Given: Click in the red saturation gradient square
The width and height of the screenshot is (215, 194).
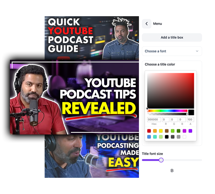Looking at the screenshot, I should [171, 91].
